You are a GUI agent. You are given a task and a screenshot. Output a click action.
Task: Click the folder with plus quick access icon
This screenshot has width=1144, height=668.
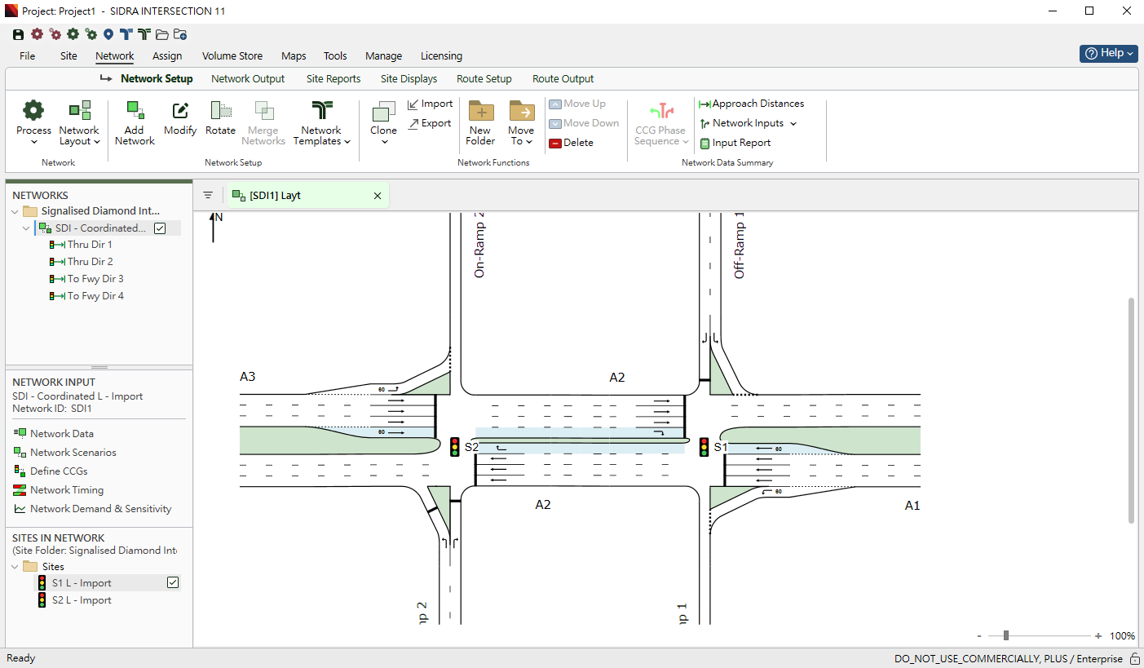pos(181,34)
